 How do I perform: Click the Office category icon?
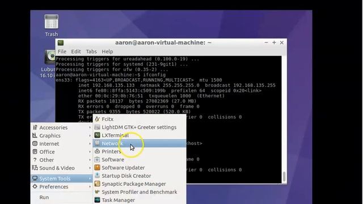(x=35, y=152)
